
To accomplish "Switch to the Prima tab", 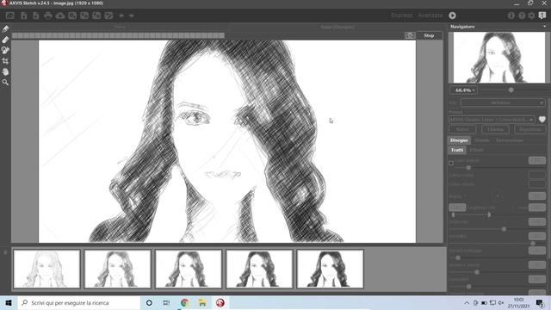I will click(120, 27).
